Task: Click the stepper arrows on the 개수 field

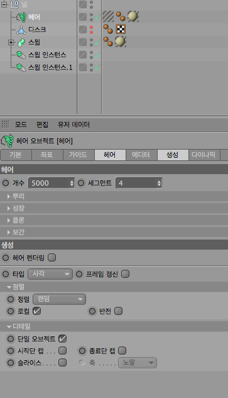Action: [72, 183]
